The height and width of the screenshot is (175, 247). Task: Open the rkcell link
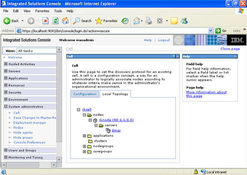pyautogui.click(x=87, y=110)
